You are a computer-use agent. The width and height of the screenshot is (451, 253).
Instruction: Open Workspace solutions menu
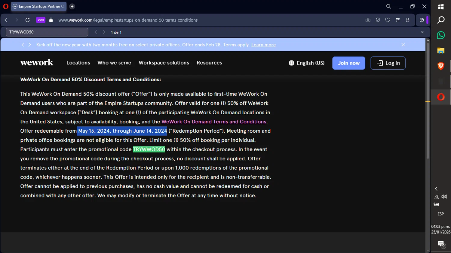click(x=164, y=63)
